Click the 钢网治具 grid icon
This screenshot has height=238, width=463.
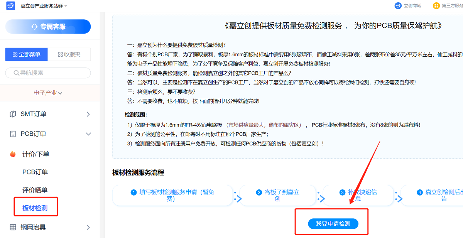coord(13,227)
